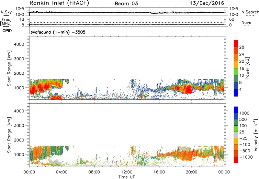Click the "Nave" legend label
The width and height of the screenshot is (259, 179).
point(246,22)
